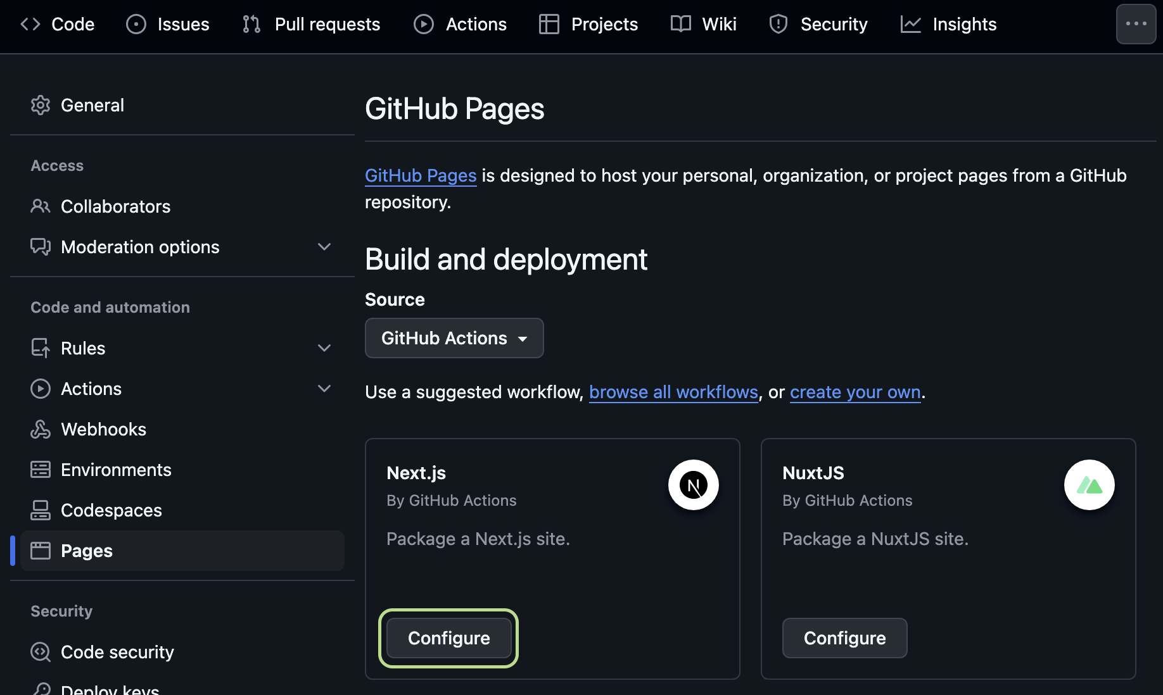Click the Codespaces icon
This screenshot has width=1163, height=695.
(41, 510)
